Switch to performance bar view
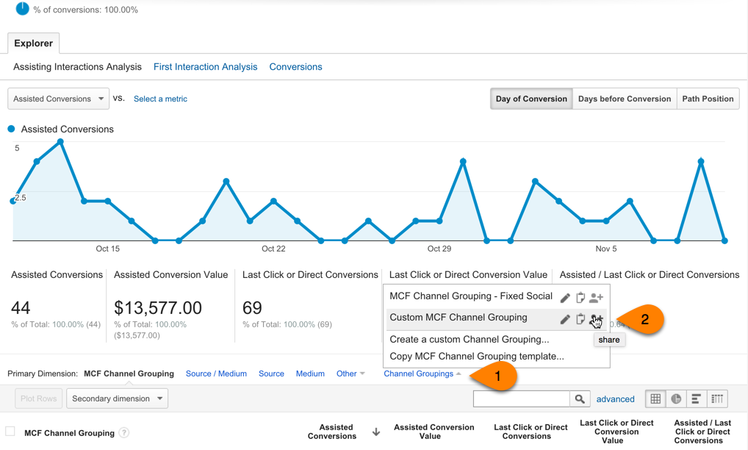The image size is (748, 450). pyautogui.click(x=697, y=399)
